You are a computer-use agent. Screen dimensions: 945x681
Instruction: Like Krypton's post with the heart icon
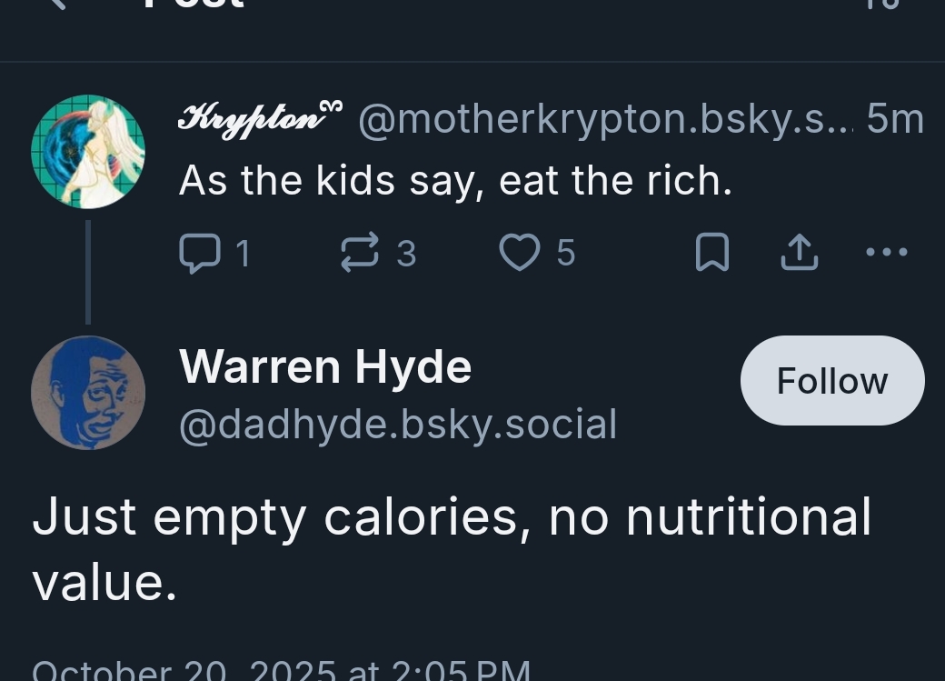coord(520,253)
